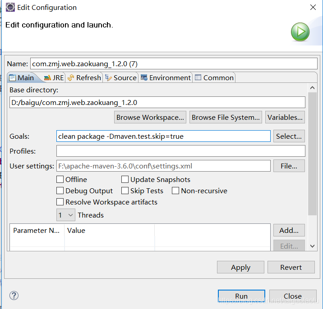Enable the Offline checkbox
Viewport: 323px width, 309px height.
click(60, 179)
